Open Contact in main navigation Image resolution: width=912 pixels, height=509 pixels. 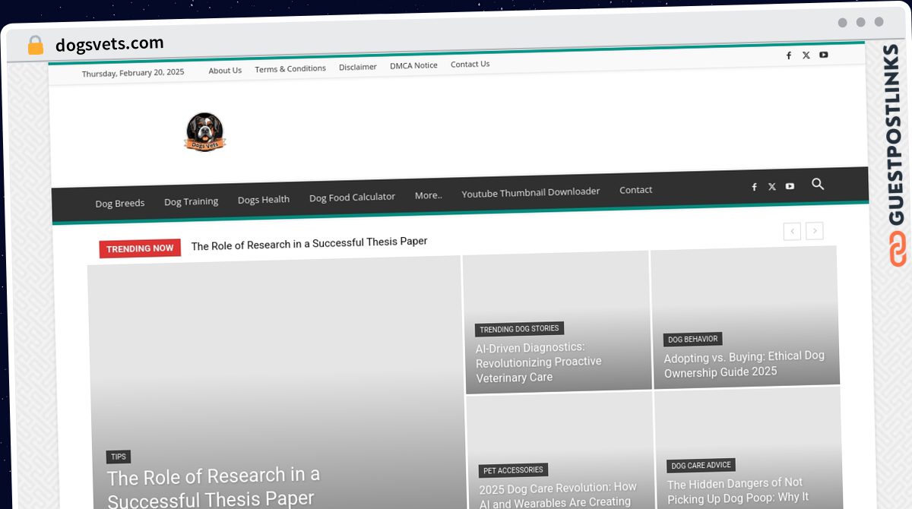click(635, 190)
